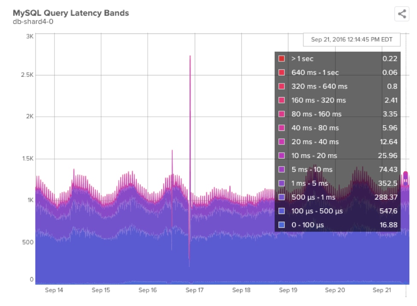Image resolution: width=417 pixels, height=306 pixels.
Task: Click the '500 µs - 1 ms' legend label
Action: (x=313, y=197)
